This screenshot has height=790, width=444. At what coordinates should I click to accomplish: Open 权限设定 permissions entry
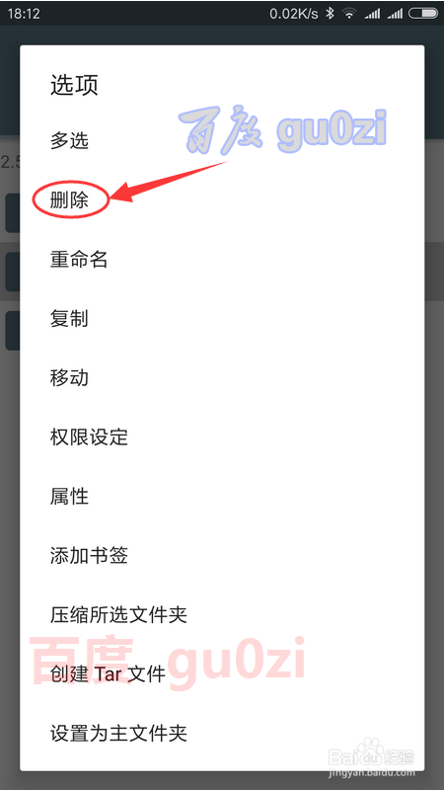[x=222, y=437]
